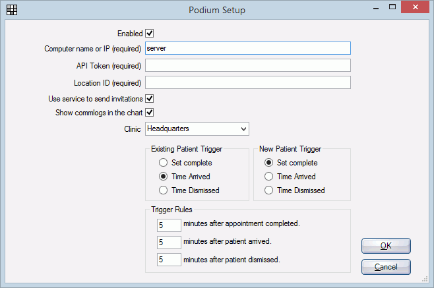Maximize the Podium Setup window
The image size is (434, 288).
click(x=392, y=7)
